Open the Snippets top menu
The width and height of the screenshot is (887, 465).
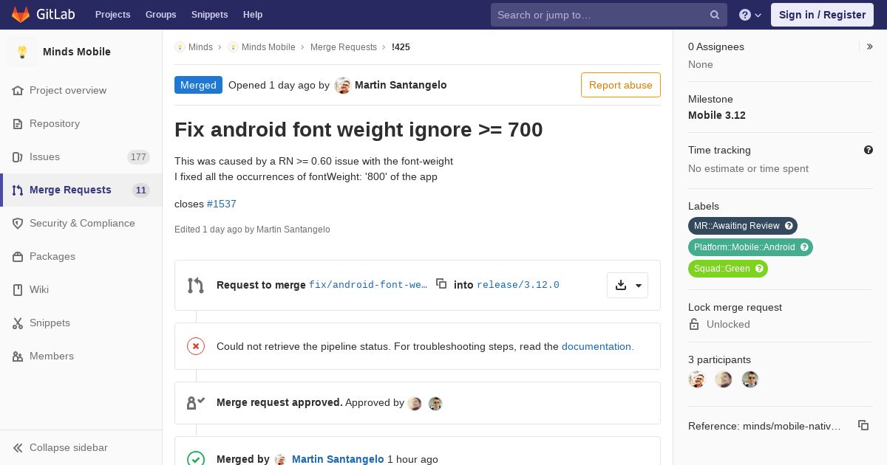pos(209,15)
